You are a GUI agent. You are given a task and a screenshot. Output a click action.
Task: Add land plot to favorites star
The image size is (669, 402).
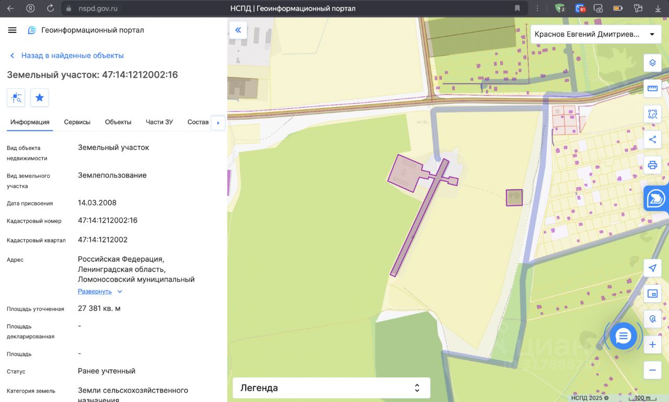[x=39, y=97]
